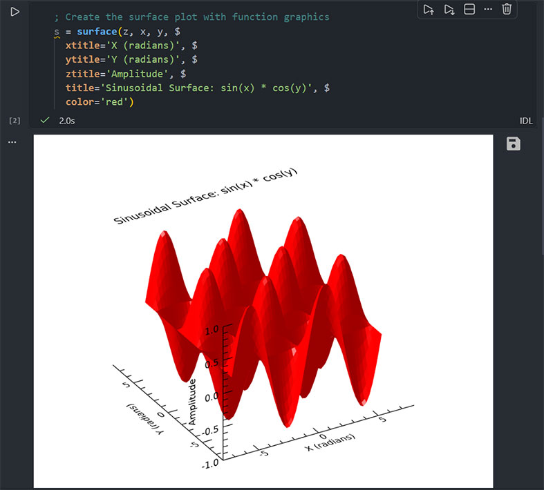
Task: Click the notebook vertical scrollbar
Action: point(541,193)
